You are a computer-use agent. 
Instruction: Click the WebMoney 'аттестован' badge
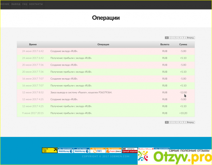82,150
